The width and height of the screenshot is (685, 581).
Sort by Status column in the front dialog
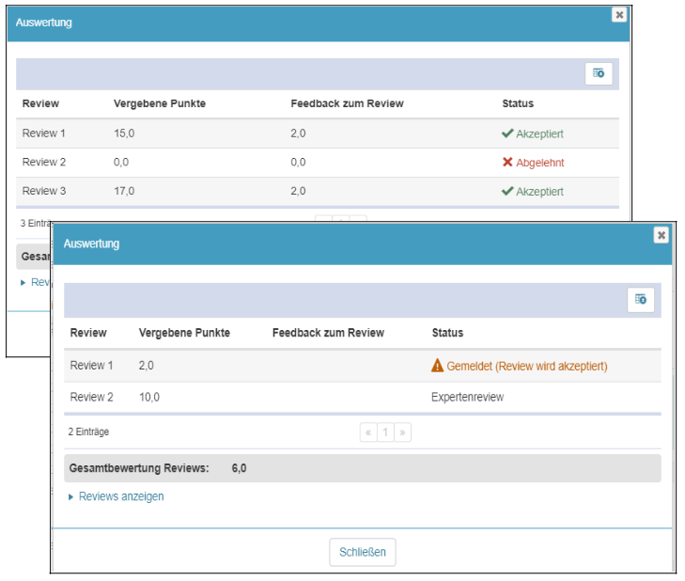tap(447, 333)
